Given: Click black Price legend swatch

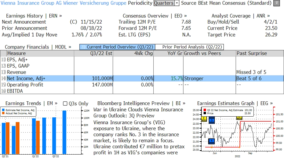Looking at the screenshot, I should coord(205,113).
